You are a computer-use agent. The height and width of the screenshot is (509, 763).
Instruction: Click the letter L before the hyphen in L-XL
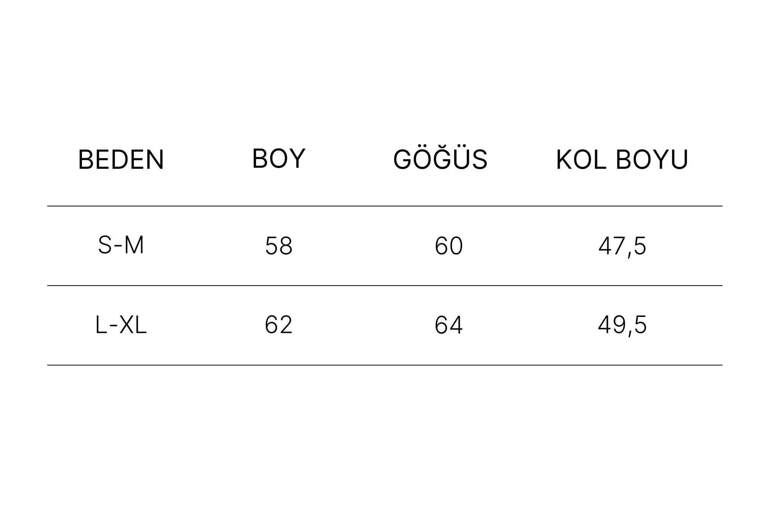tap(101, 325)
